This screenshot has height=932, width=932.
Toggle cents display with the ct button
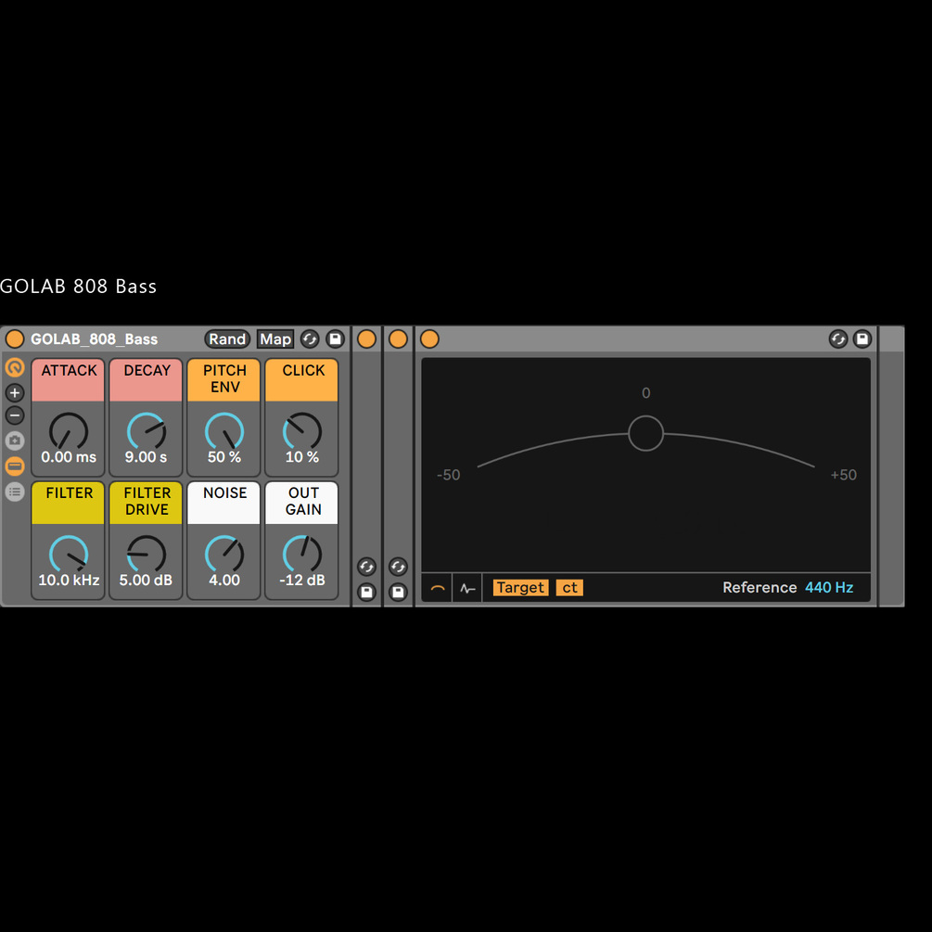[569, 587]
